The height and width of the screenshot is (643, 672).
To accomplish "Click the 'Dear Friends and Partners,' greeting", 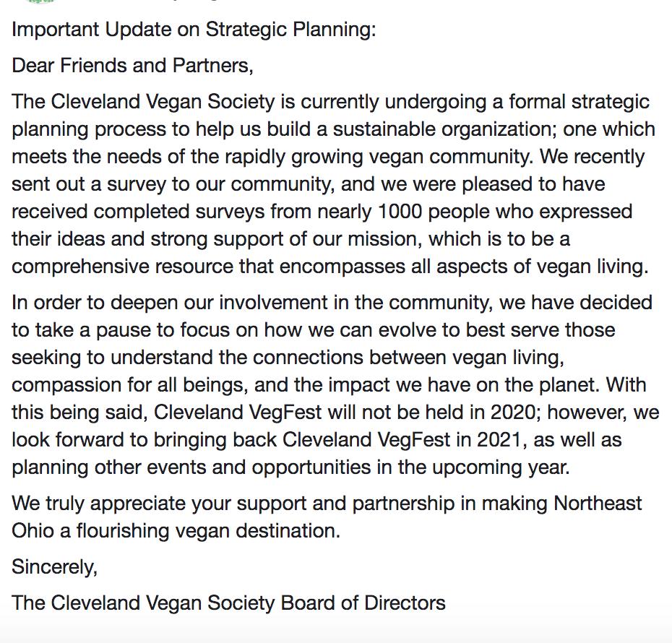I will 132,66.
